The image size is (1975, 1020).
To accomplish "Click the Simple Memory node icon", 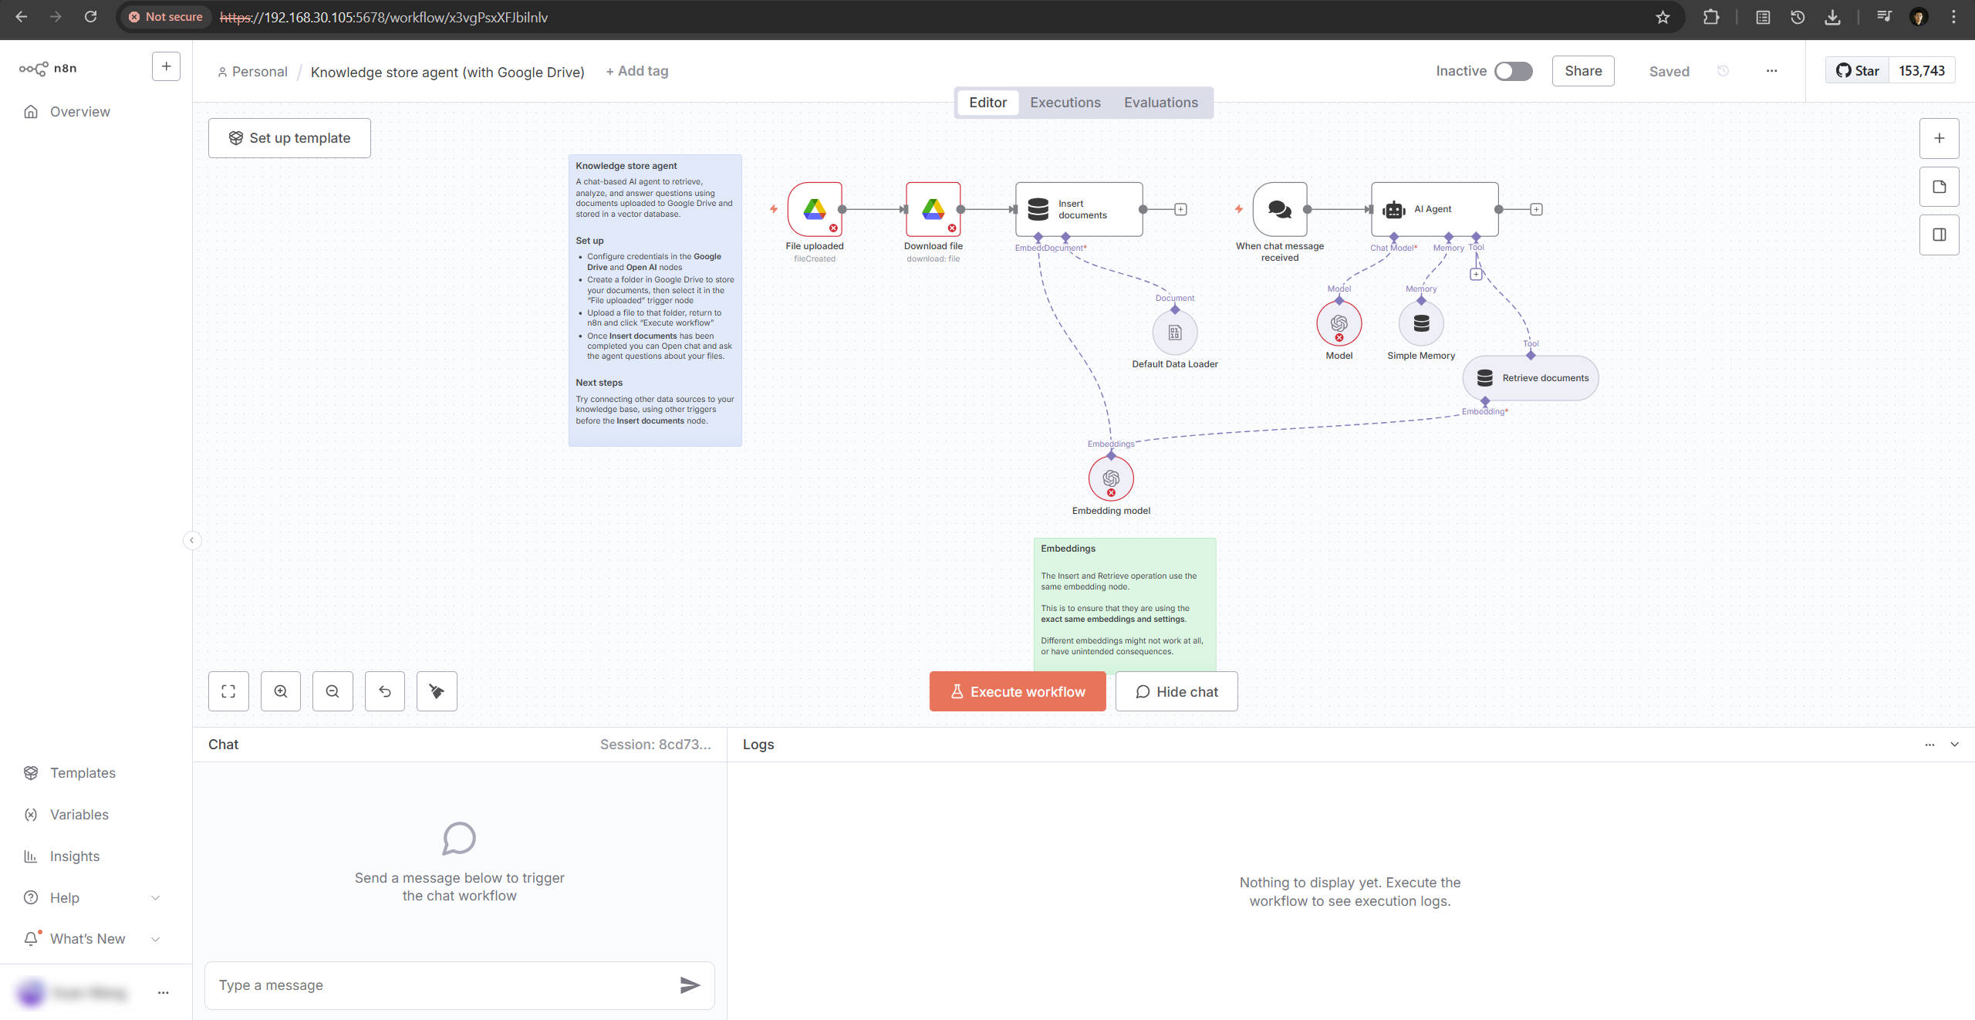I will 1421,323.
